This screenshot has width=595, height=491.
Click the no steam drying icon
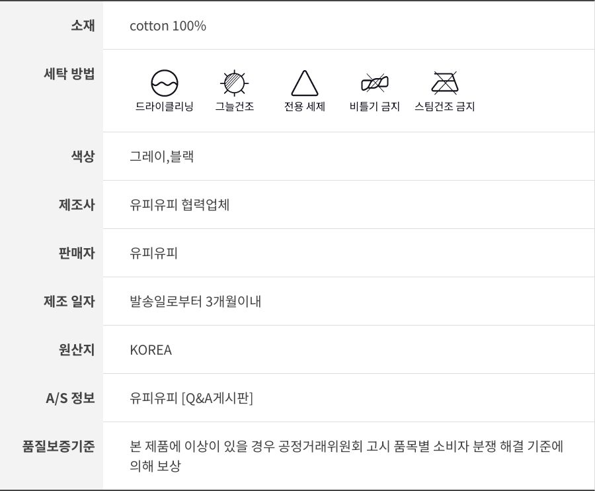[445, 83]
